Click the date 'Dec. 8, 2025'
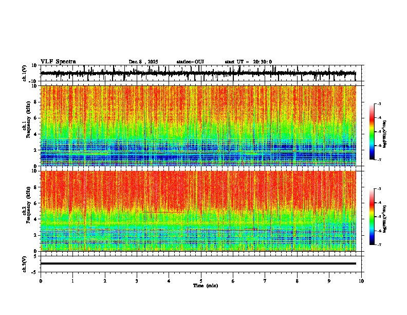This screenshot has height=315, width=407. pyautogui.click(x=143, y=62)
